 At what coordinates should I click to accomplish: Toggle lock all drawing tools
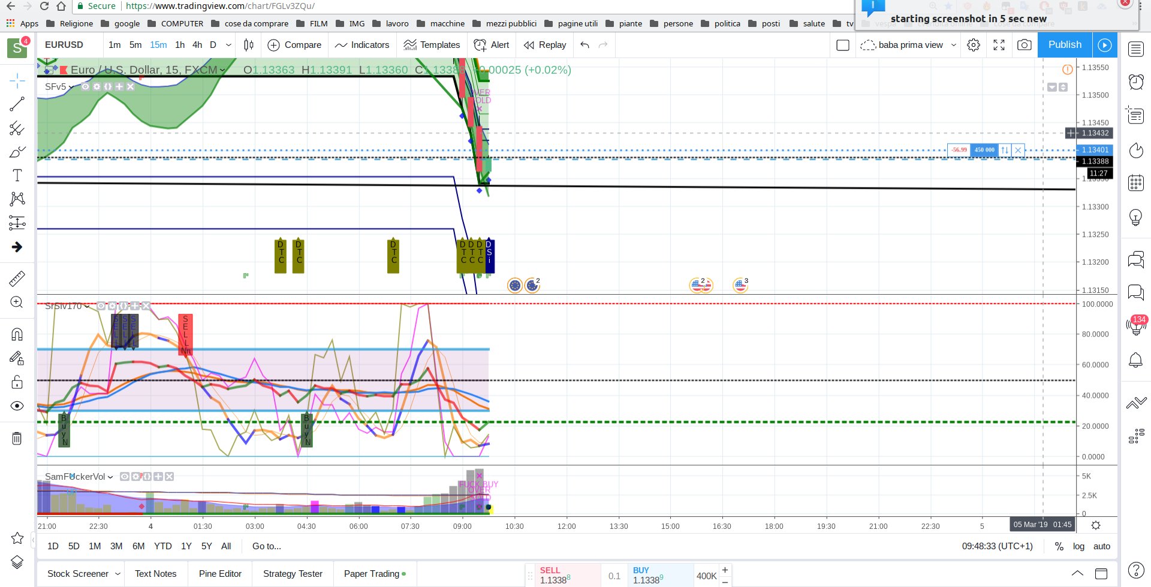tap(17, 382)
